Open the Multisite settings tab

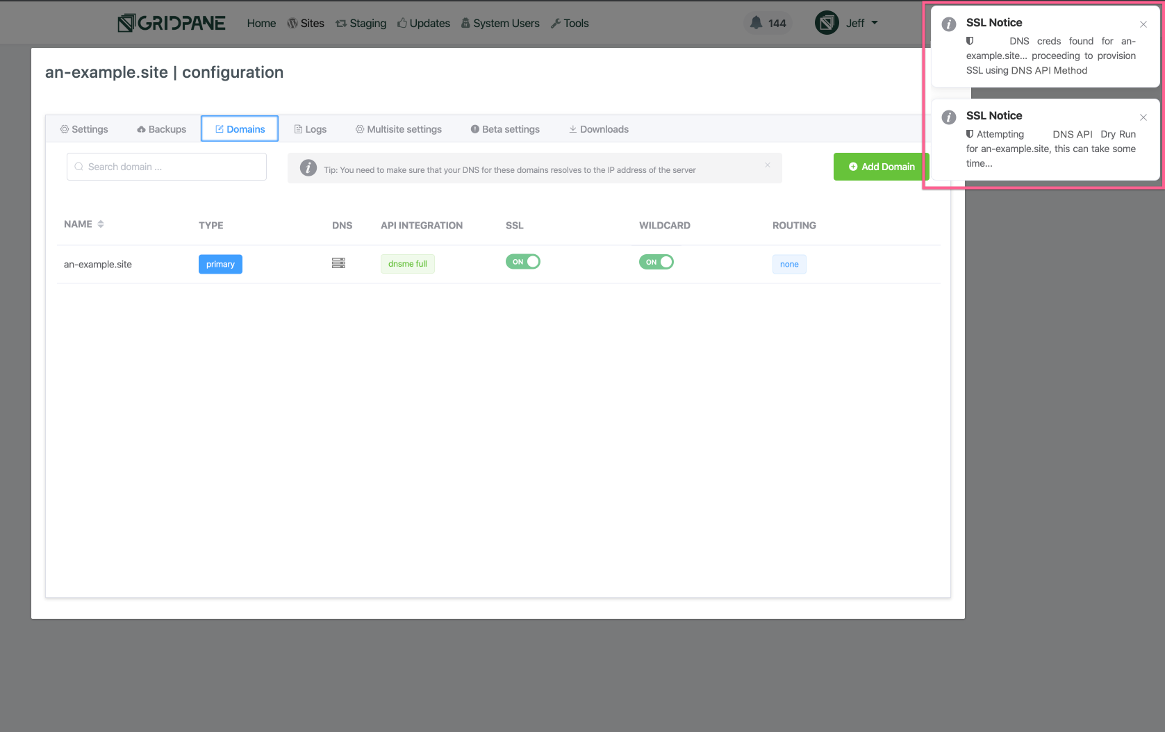(x=399, y=129)
